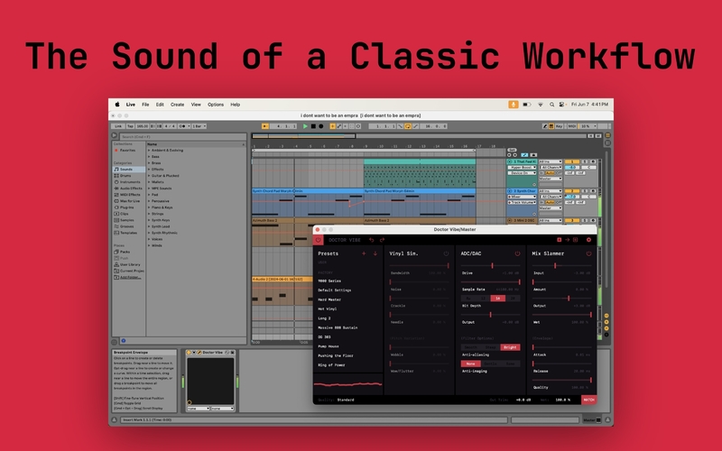
Task: Open the Options menu
Action: click(216, 105)
